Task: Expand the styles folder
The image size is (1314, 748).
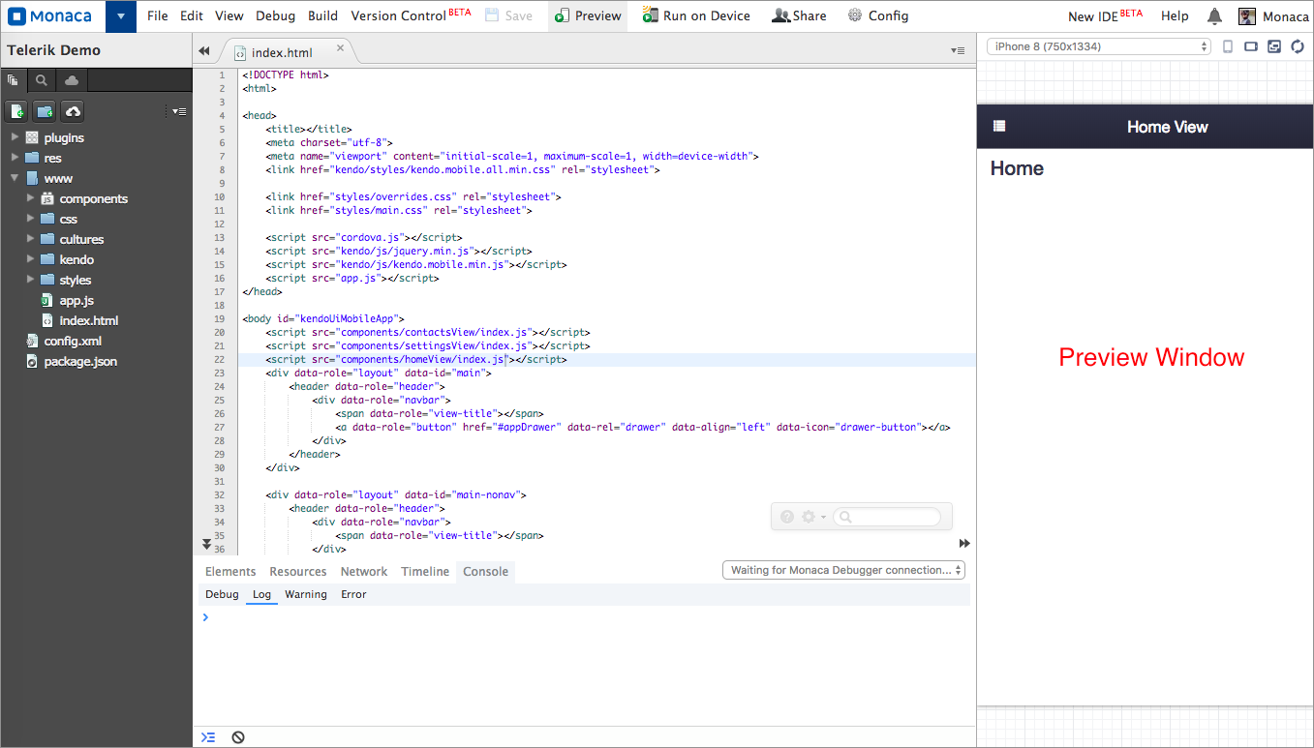Action: click(x=31, y=280)
